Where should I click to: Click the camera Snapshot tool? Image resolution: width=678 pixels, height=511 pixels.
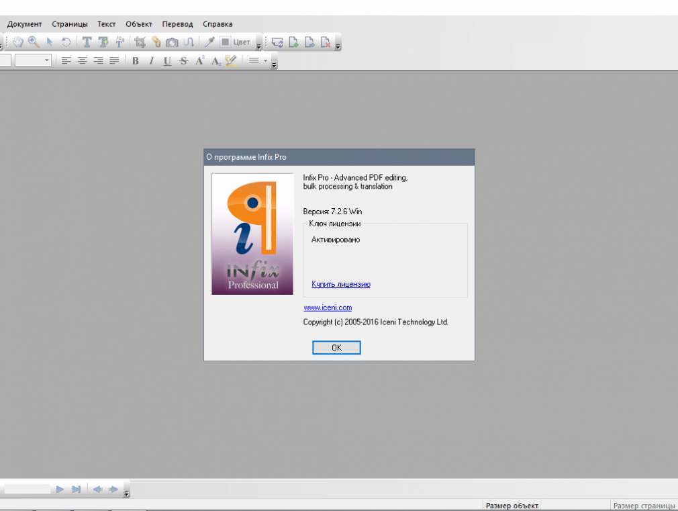tap(172, 42)
